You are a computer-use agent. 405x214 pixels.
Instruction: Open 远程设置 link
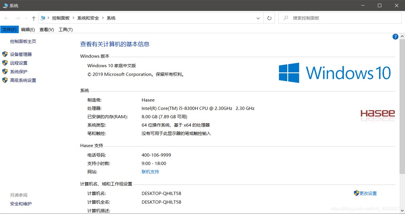pos(19,63)
